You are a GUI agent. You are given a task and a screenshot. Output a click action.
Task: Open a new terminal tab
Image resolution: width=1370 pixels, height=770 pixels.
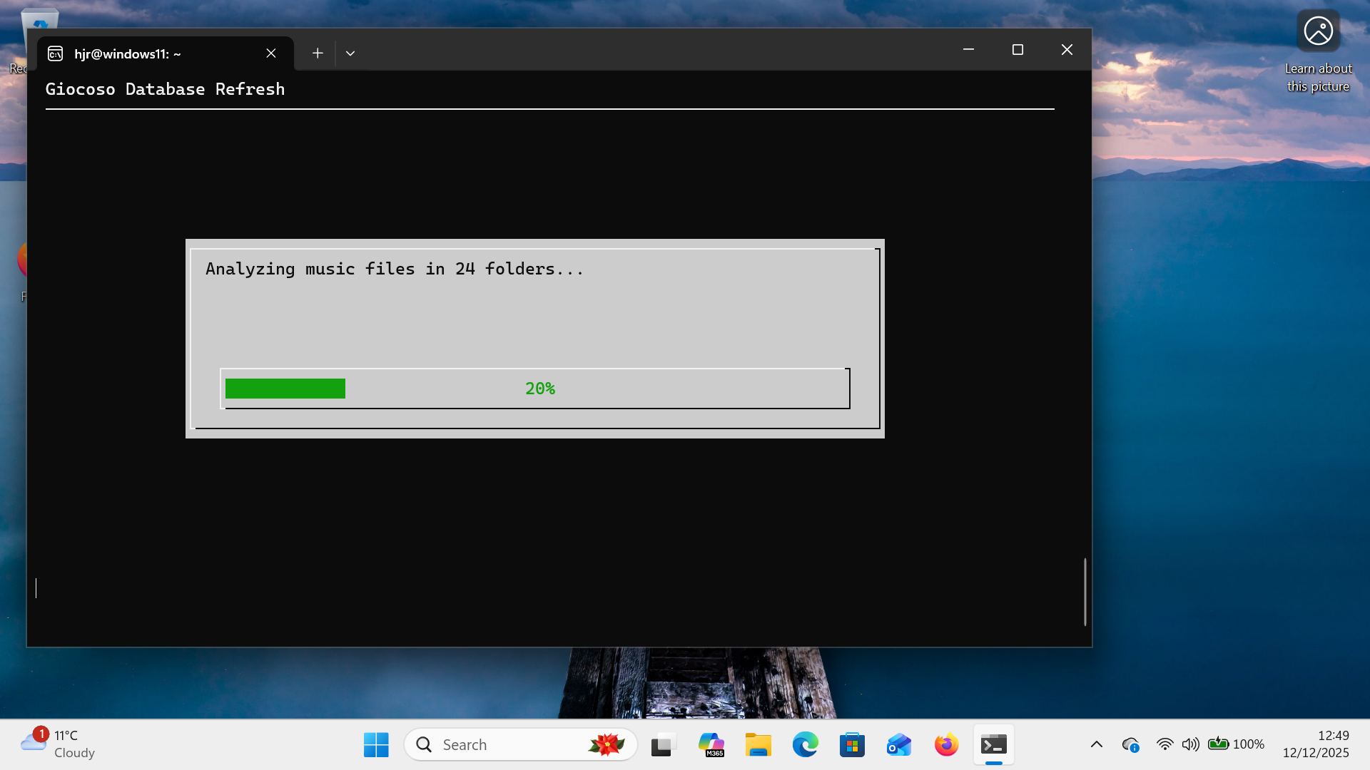tap(318, 53)
